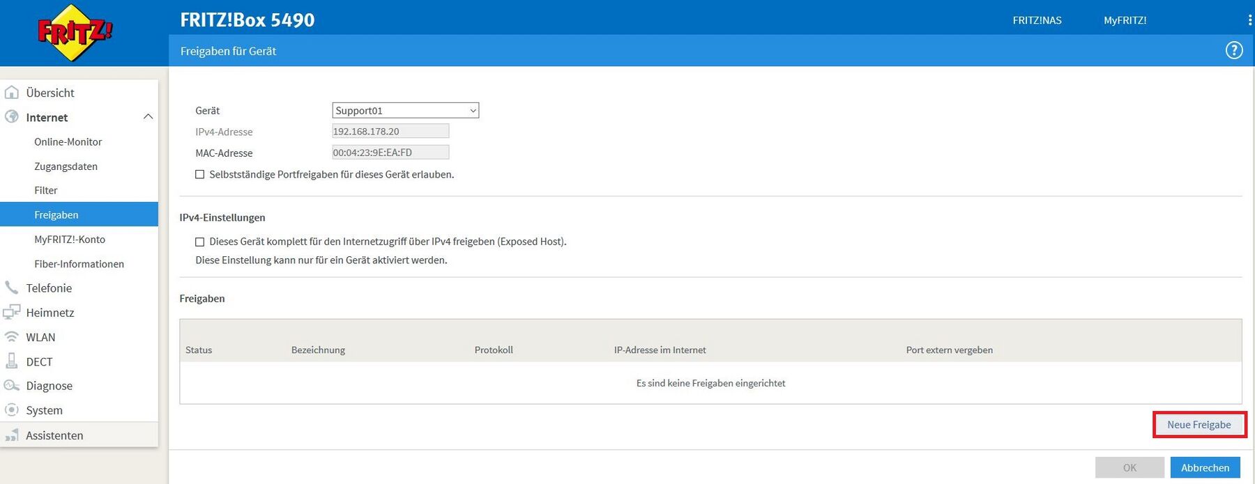The width and height of the screenshot is (1255, 484).
Task: Click the WLAN wifi icon
Action: [x=12, y=337]
